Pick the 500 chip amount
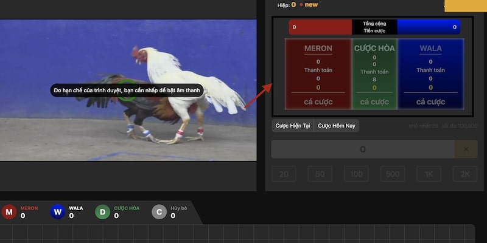The width and height of the screenshot is (487, 243). tap(393, 174)
